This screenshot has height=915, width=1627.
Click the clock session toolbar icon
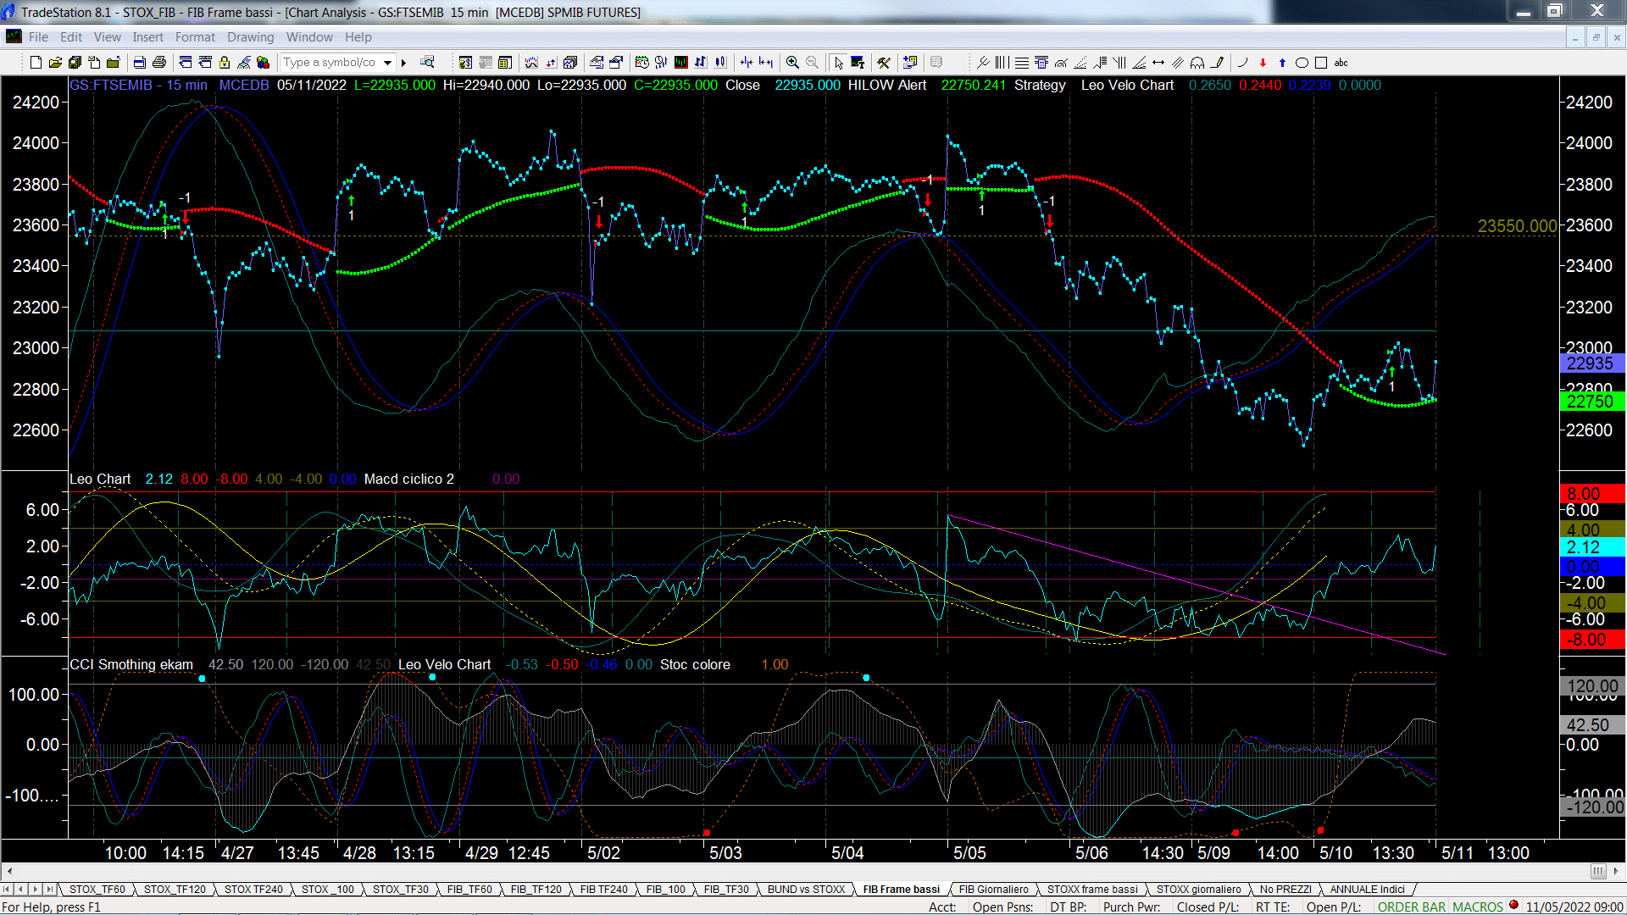[641, 62]
